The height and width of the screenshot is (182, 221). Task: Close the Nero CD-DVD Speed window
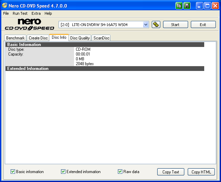coord(216,6)
